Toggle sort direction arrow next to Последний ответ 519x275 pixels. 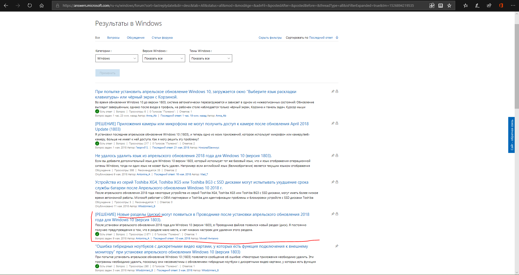pyautogui.click(x=337, y=38)
